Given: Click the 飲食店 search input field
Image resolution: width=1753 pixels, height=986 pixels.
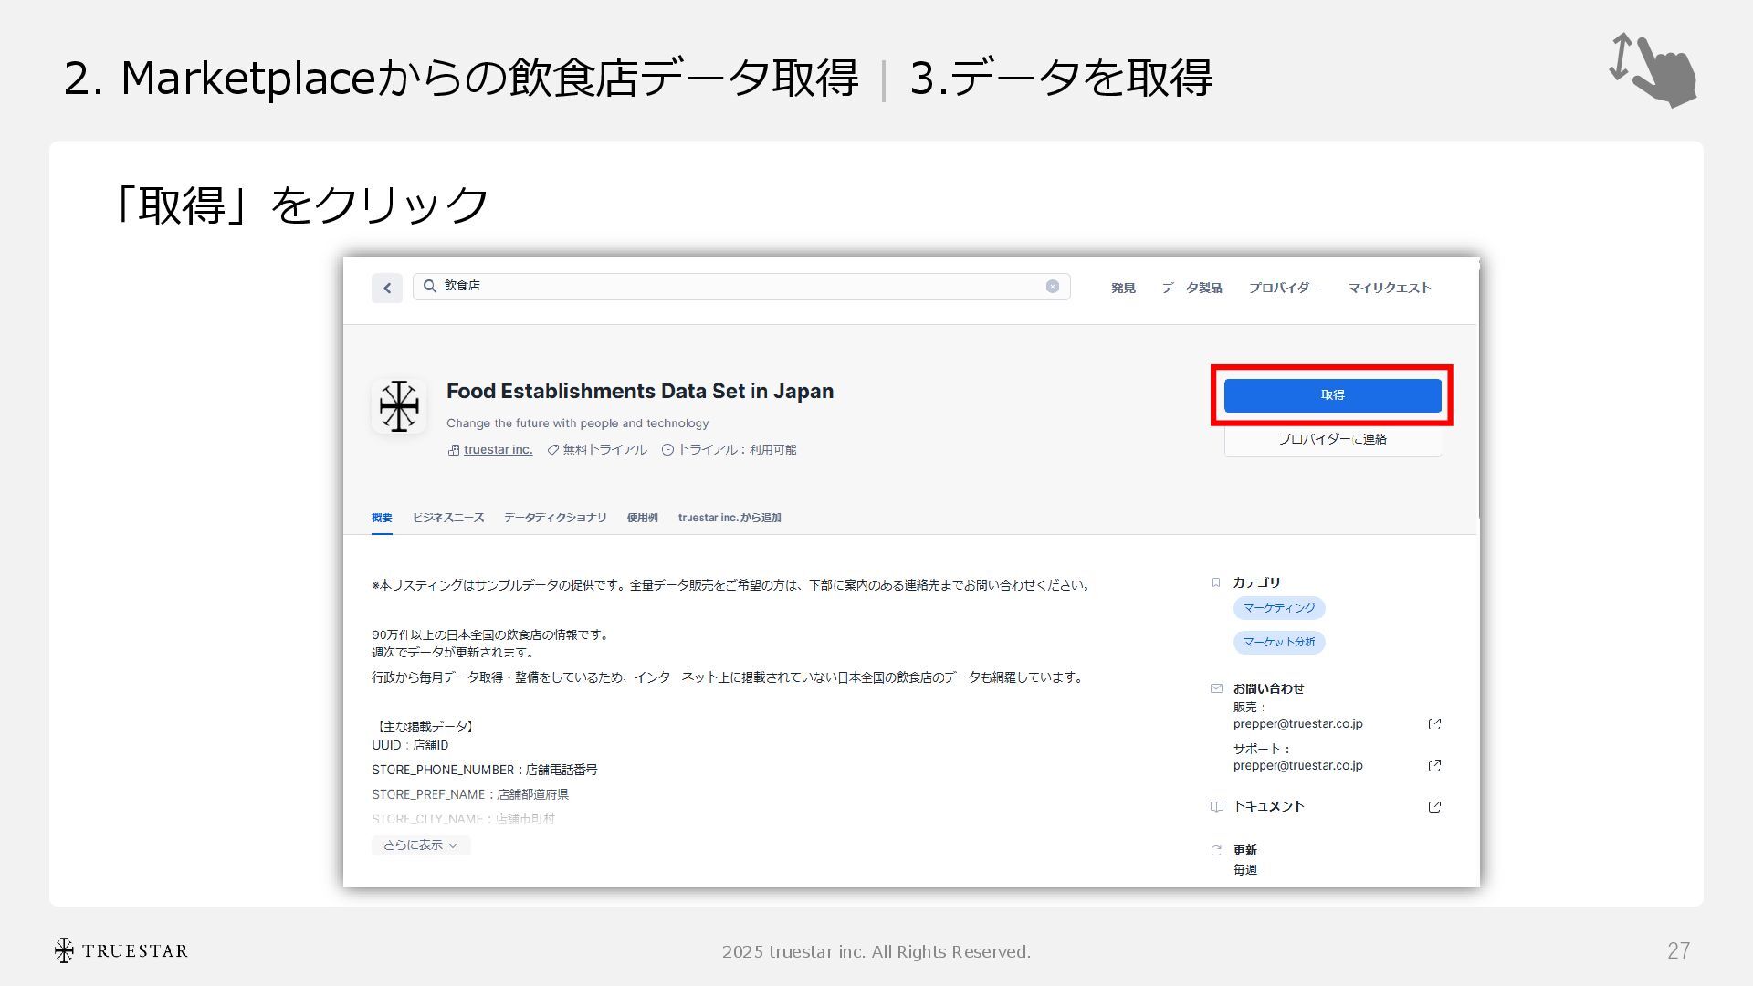Looking at the screenshot, I should point(730,287).
